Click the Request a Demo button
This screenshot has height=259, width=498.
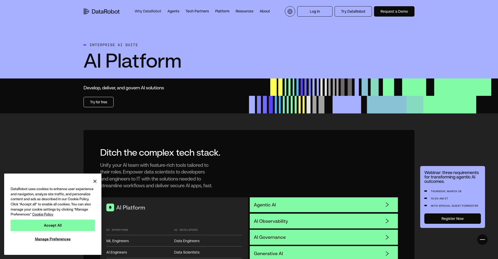click(394, 11)
